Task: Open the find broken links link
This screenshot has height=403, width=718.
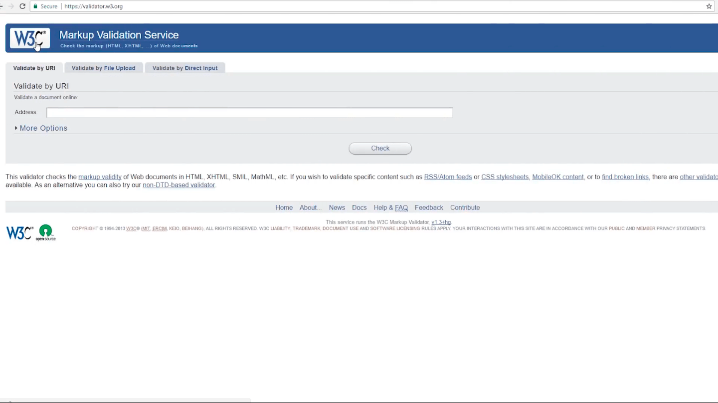Action: tap(625, 177)
